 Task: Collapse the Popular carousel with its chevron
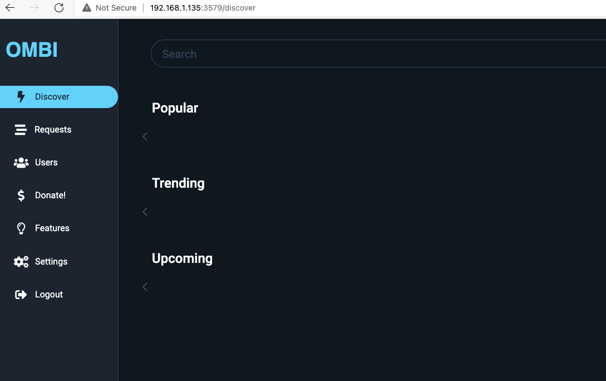click(145, 136)
